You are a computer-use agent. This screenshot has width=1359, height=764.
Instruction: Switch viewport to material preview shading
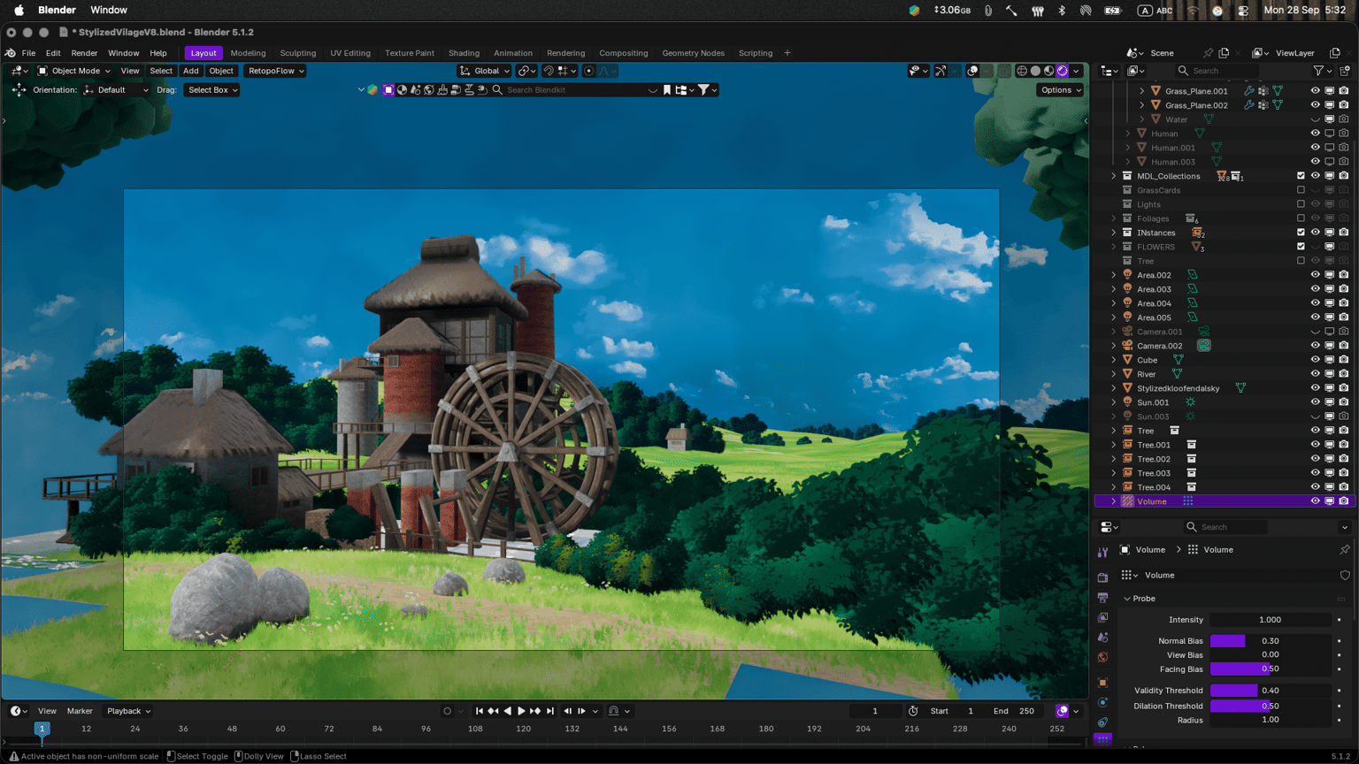1048,71
